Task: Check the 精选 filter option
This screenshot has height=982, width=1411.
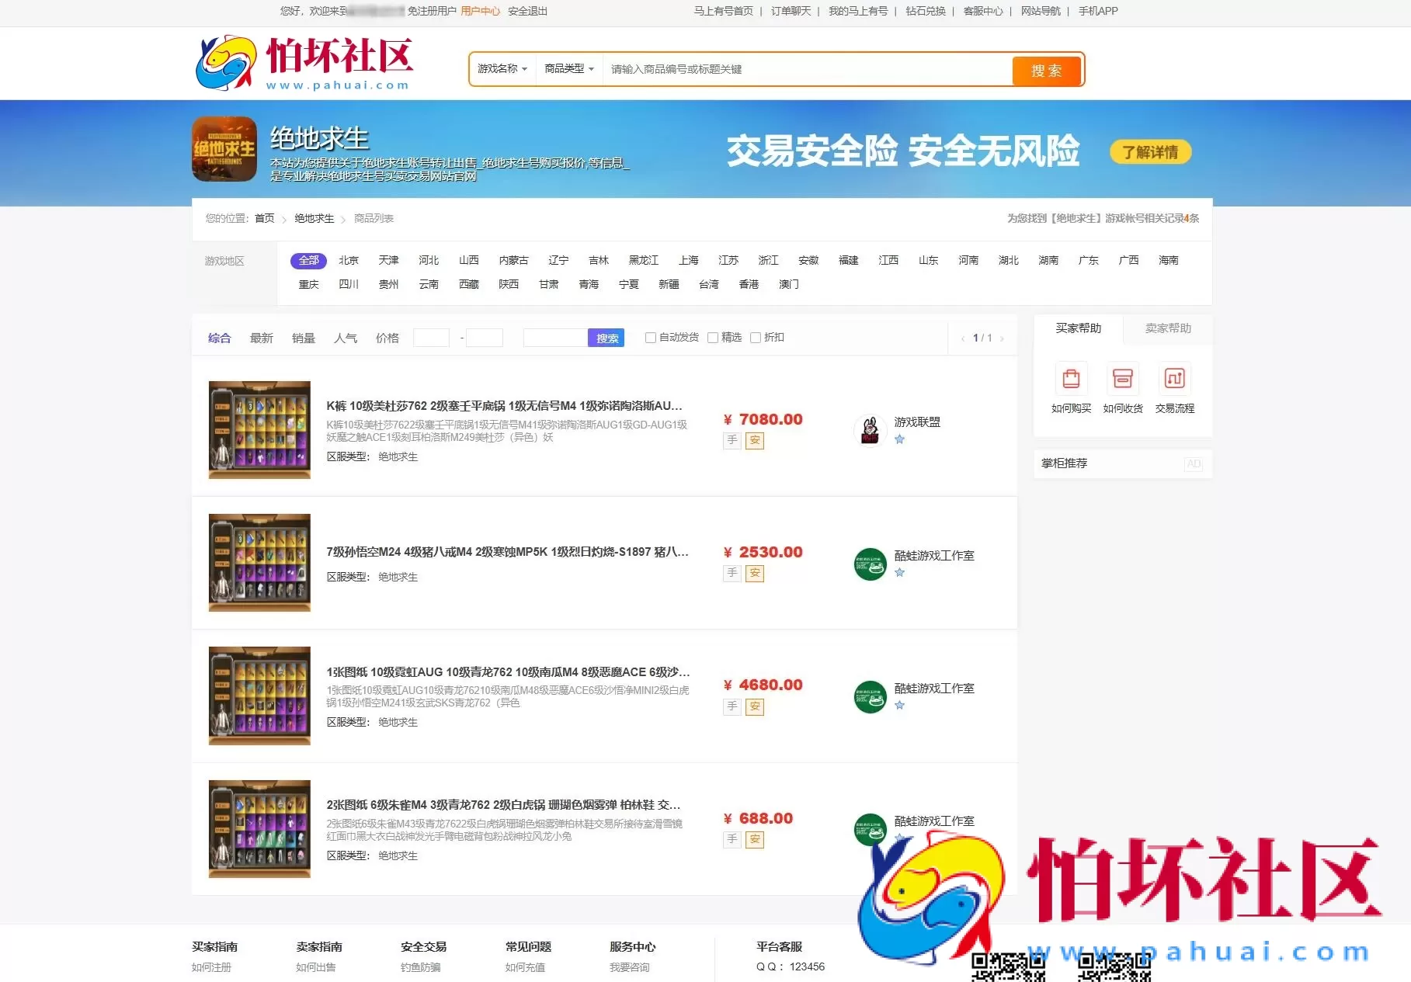Action: pos(713,337)
